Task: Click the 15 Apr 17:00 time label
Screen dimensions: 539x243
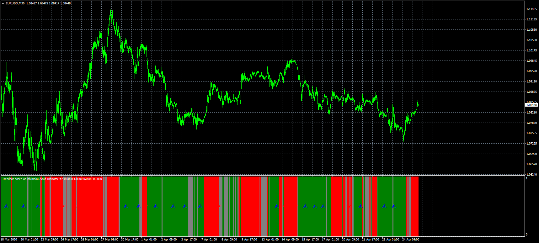Action: pyautogui.click(x=310, y=240)
